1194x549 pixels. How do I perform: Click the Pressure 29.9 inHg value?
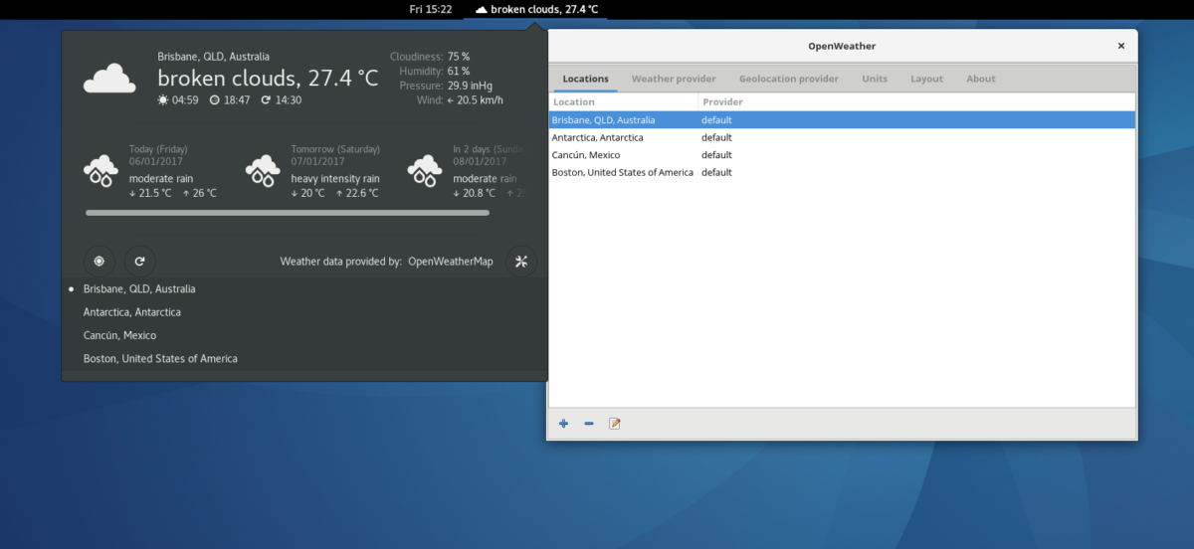tap(470, 86)
